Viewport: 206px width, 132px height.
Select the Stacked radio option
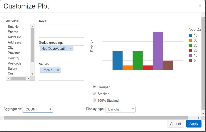[x=94, y=93]
